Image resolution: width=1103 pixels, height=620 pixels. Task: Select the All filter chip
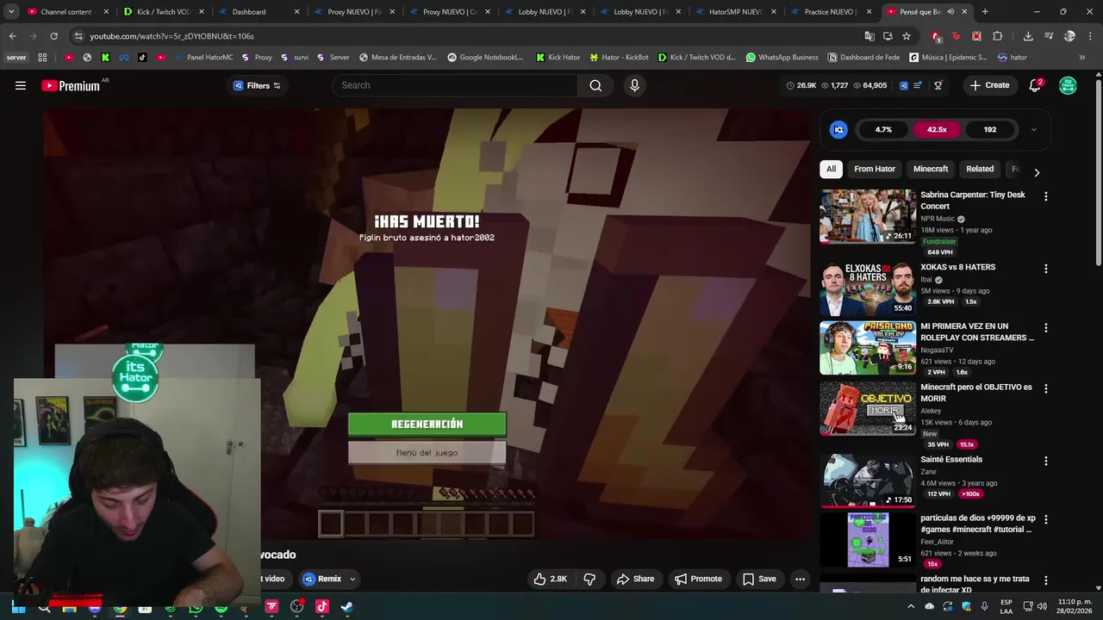point(831,169)
